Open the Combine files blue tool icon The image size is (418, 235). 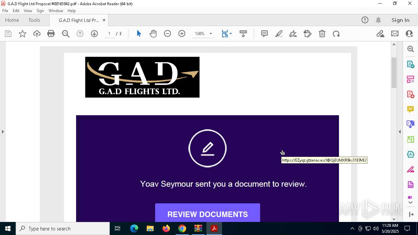point(410,124)
